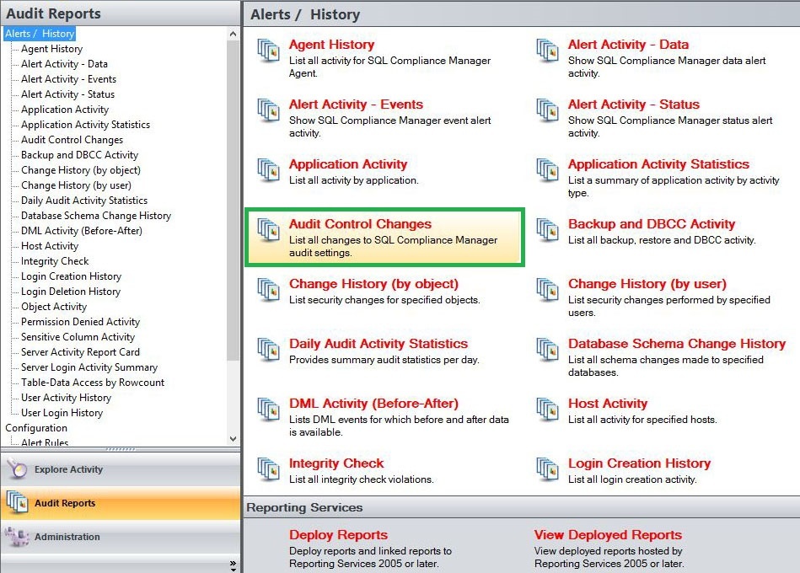Viewport: 800px width, 573px height.
Task: Open Host Activity report link
Action: (x=608, y=404)
